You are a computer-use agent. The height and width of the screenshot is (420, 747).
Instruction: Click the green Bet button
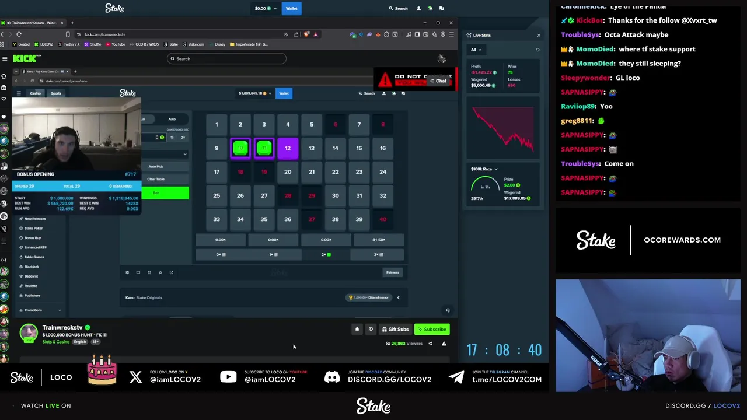[x=165, y=193]
